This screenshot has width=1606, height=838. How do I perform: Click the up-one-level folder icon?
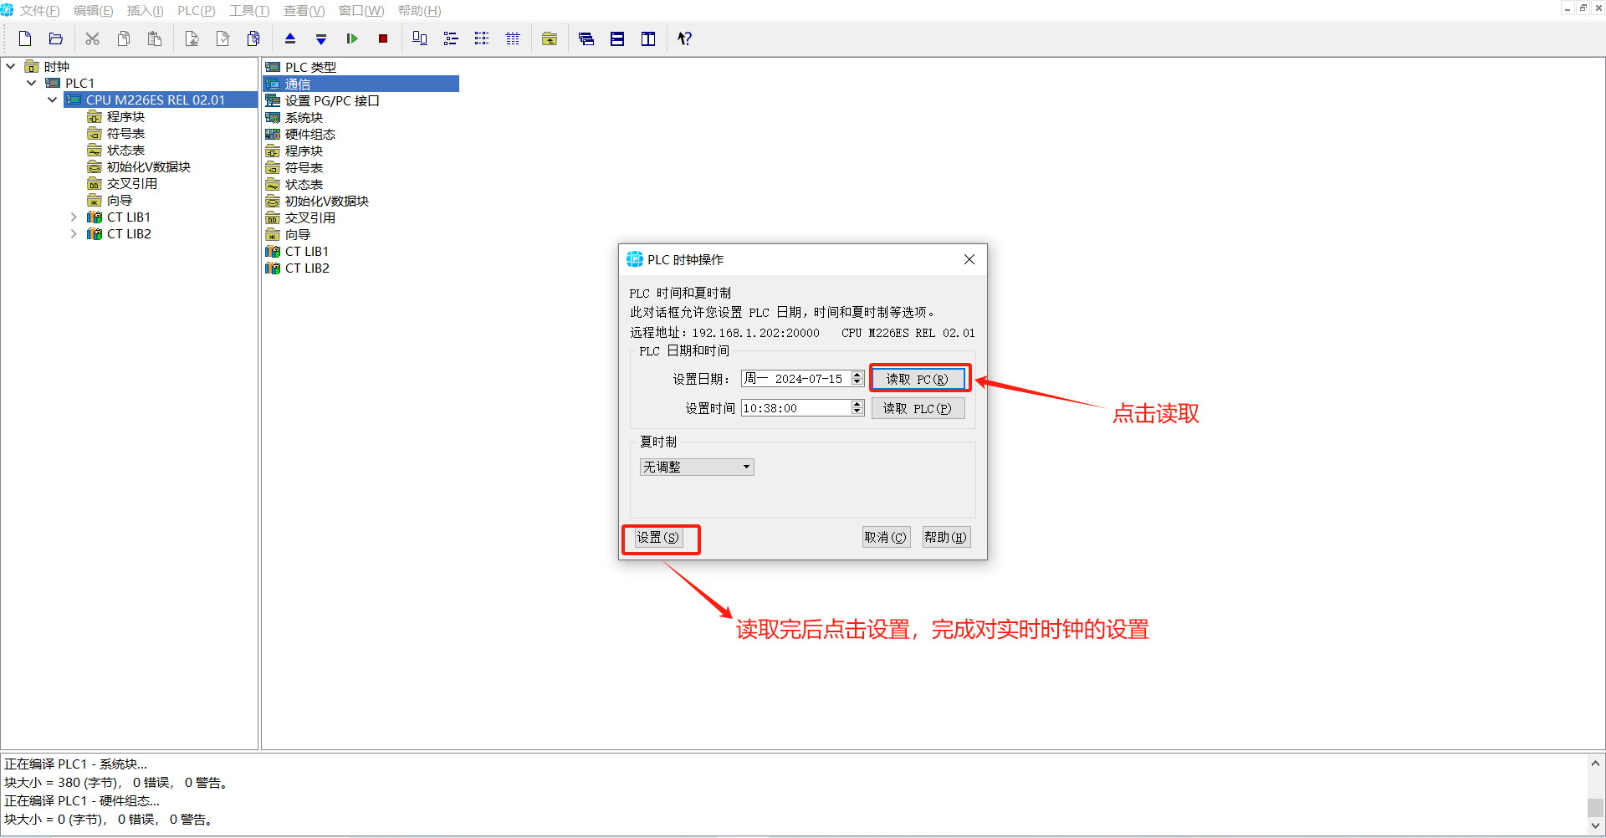coord(550,38)
